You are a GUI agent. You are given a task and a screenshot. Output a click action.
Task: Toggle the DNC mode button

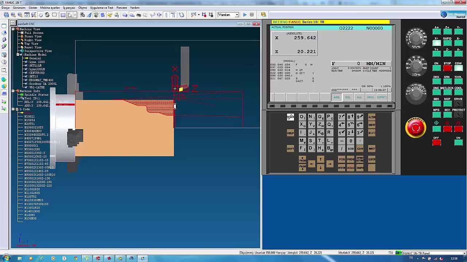[436, 93]
